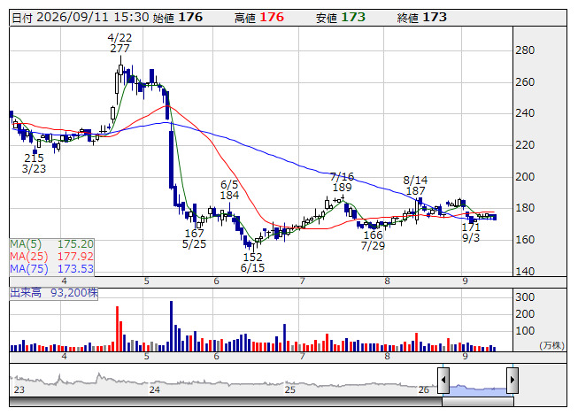Click the 171 9/3 price label
This screenshot has width=578, height=416.
pyautogui.click(x=471, y=232)
